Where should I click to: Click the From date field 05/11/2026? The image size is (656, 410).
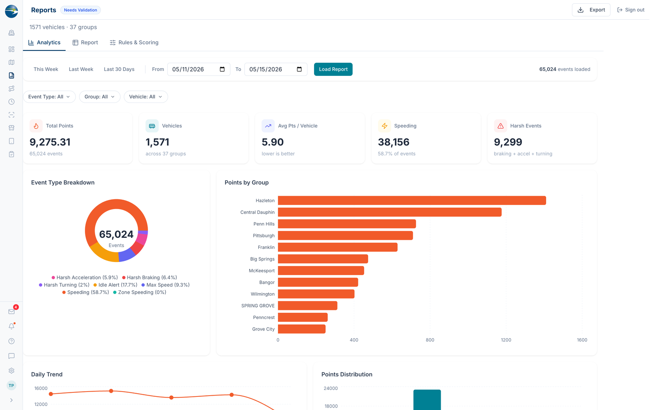(x=199, y=69)
